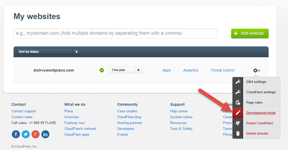Click the wrench icon beside DNS settings
This screenshot has width=288, height=150.
coord(238,82)
